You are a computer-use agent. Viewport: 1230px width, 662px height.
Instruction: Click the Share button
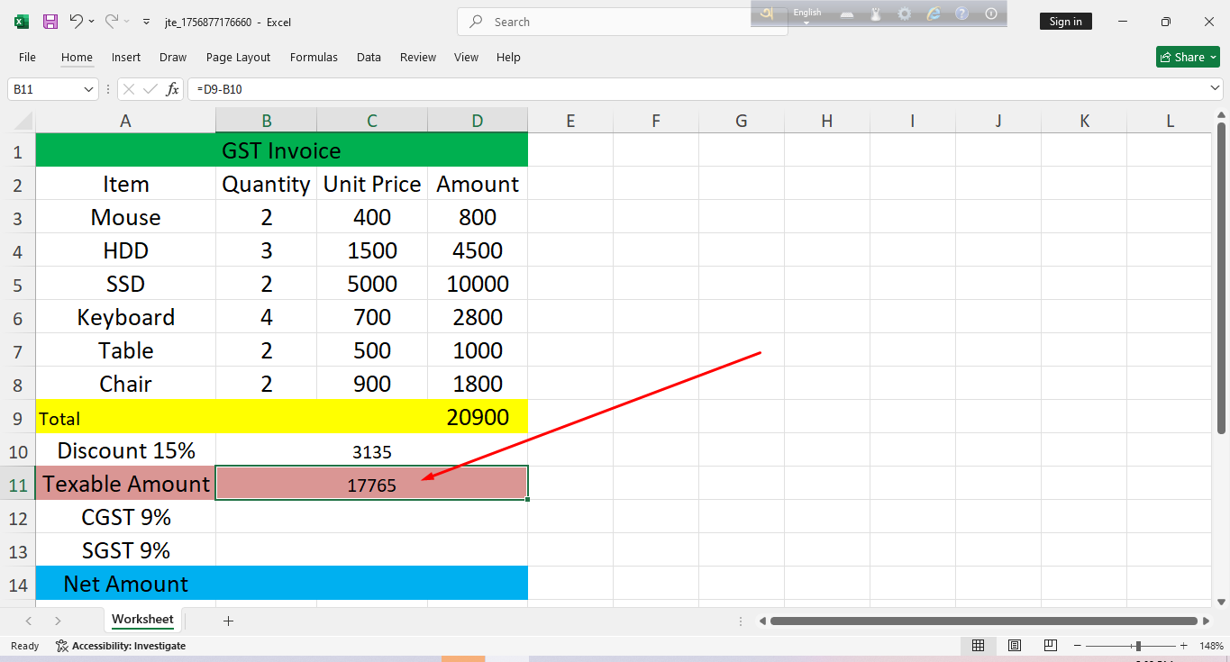[1188, 57]
